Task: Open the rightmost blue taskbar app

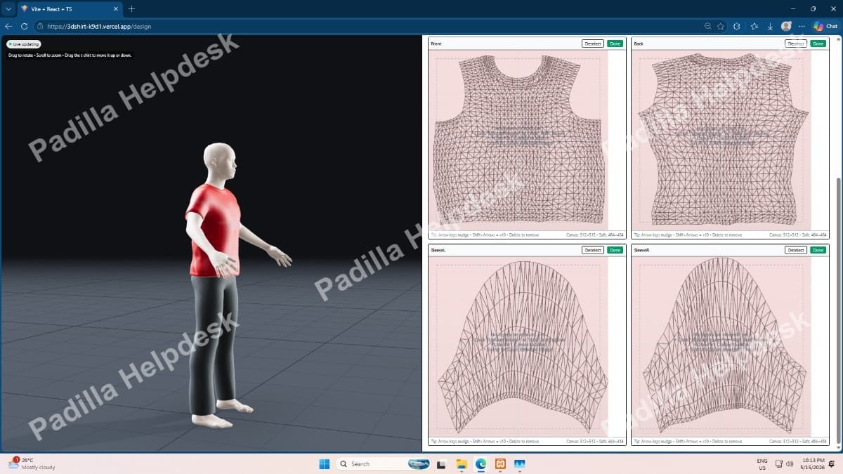Action: [x=520, y=463]
